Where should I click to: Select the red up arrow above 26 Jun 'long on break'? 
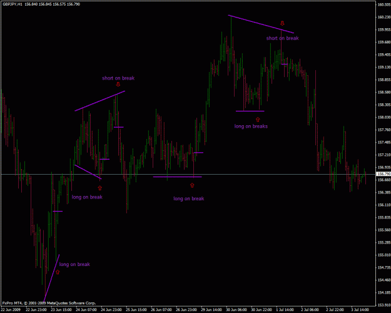pyautogui.click(x=192, y=185)
